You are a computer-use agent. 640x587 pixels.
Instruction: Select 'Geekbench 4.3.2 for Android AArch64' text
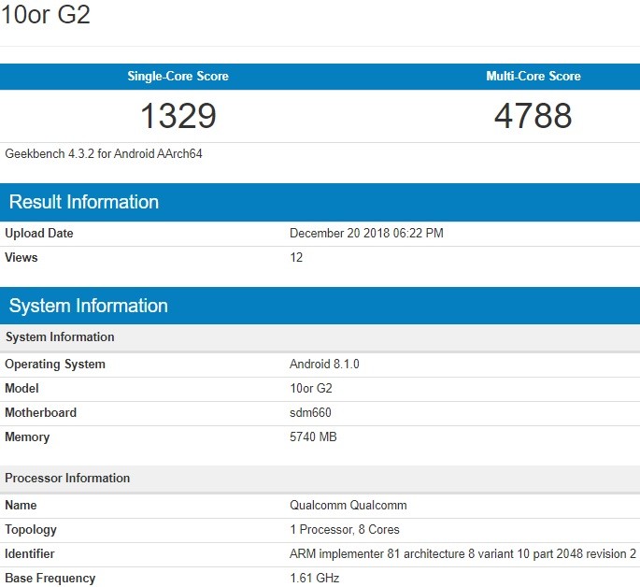click(104, 154)
